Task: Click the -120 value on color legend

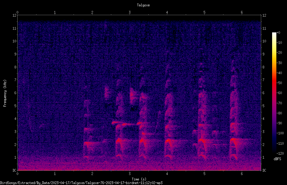Action: coord(280,153)
